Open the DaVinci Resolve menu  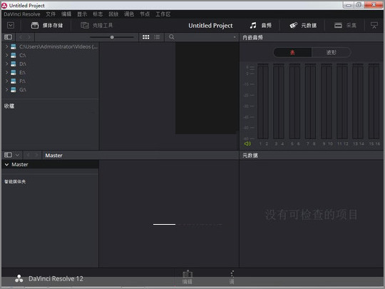[x=22, y=14]
